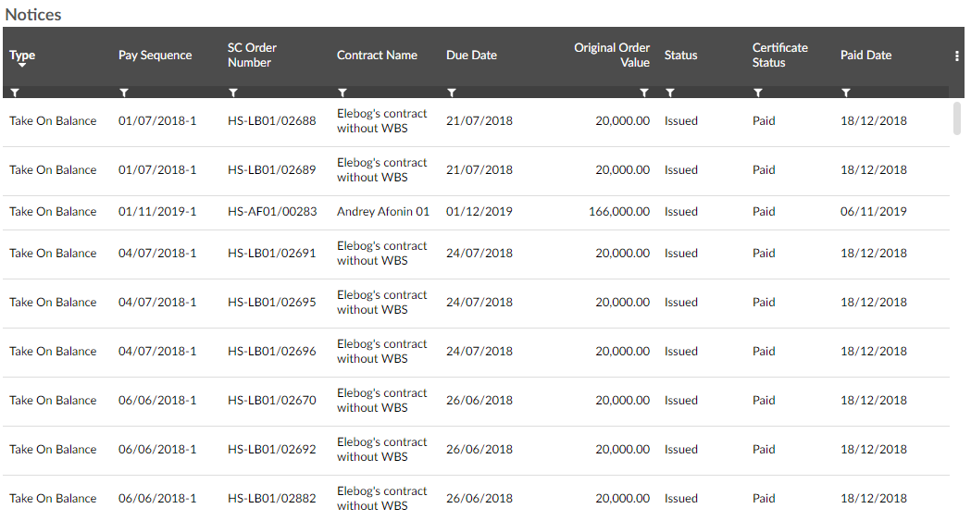
Task: Click the Paid Date column header
Action: (865, 56)
